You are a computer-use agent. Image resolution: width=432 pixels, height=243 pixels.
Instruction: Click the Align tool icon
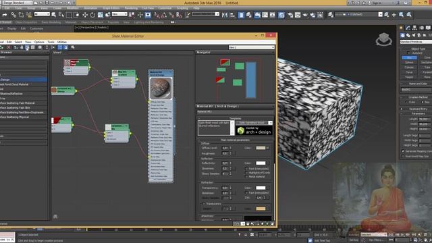pos(232,15)
